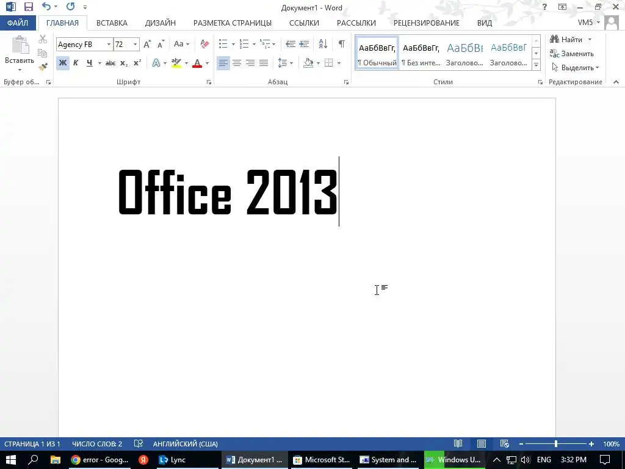Switch to the ССЫЛКИ tab

pyautogui.click(x=304, y=23)
